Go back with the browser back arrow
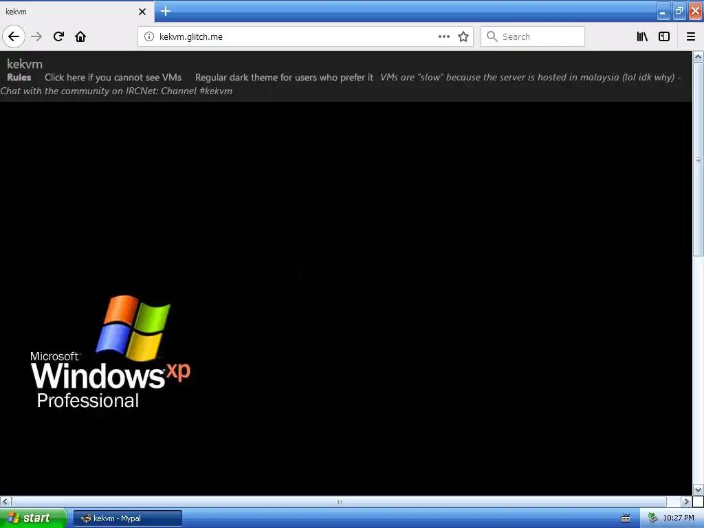The width and height of the screenshot is (704, 528). tap(14, 36)
